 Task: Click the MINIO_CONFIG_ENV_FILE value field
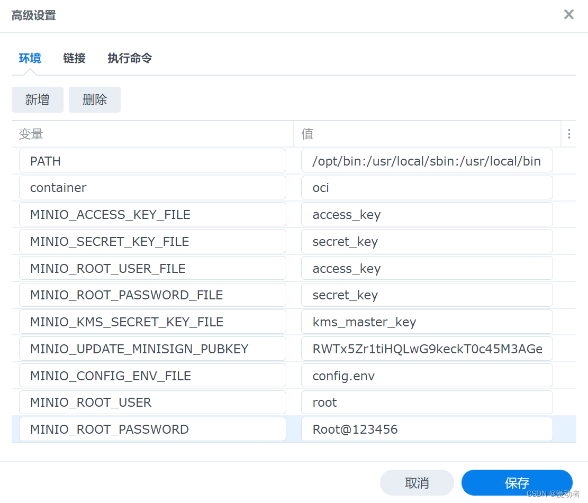(x=427, y=375)
